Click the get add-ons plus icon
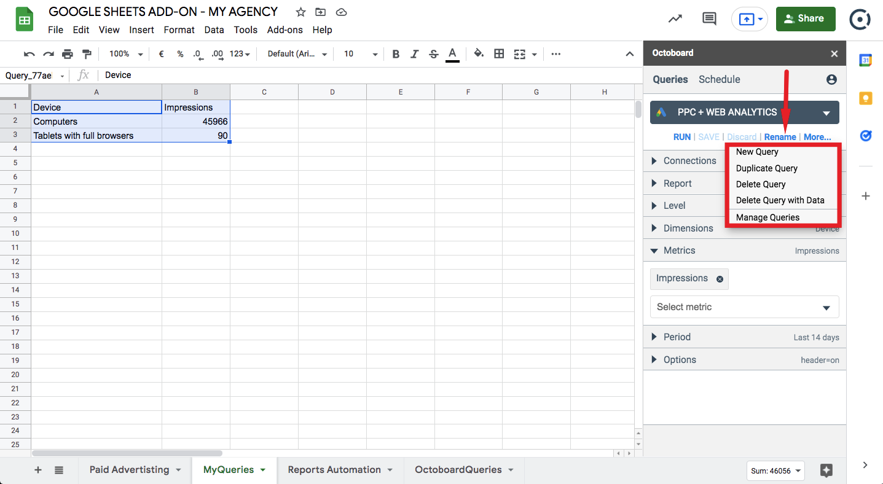The height and width of the screenshot is (484, 883). [x=865, y=196]
